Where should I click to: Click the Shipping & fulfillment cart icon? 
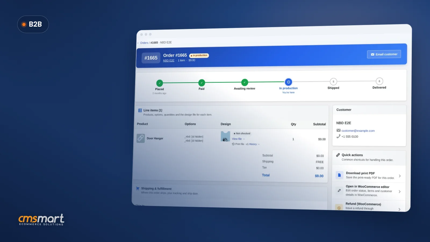pos(138,188)
